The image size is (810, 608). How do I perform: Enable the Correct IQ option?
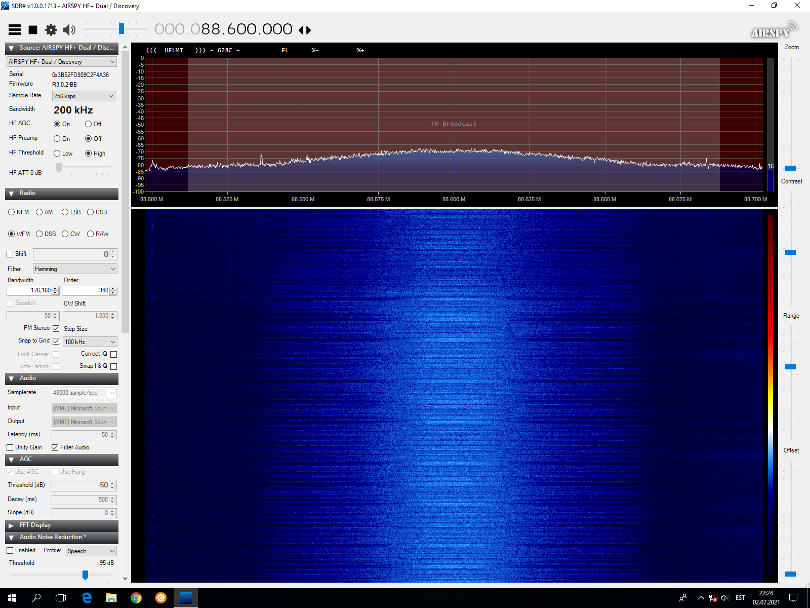point(113,354)
